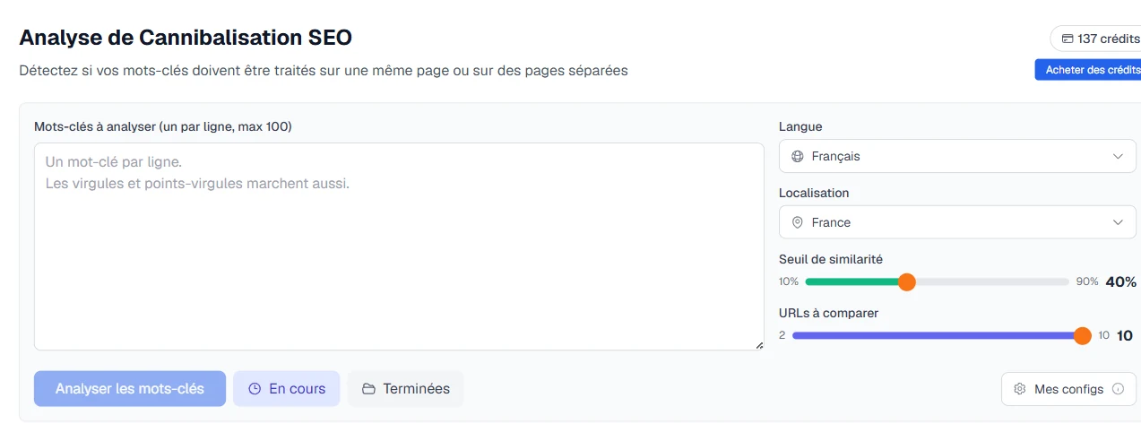Click the credit card icon beside 137 crédits
1141x441 pixels.
point(1067,39)
